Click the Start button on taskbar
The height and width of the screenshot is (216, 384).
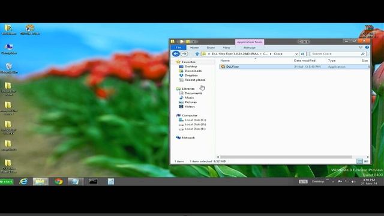pos(7,181)
